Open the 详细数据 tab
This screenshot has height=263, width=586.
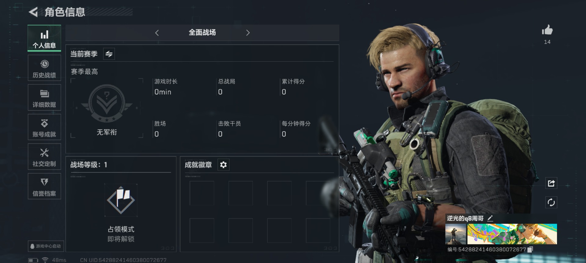click(x=44, y=98)
